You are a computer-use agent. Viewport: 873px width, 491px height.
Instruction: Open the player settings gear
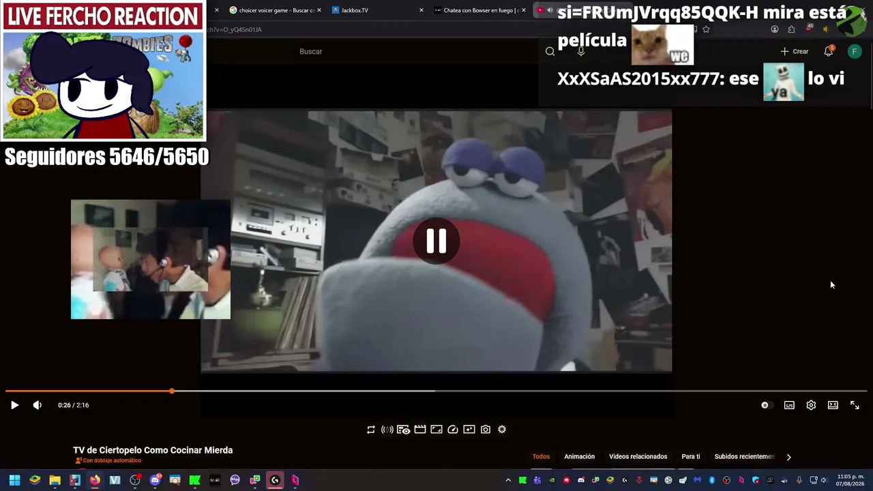click(x=811, y=405)
